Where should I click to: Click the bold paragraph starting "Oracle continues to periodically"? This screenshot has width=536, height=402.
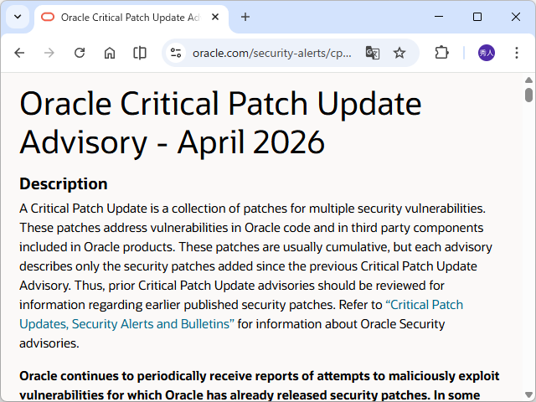click(x=259, y=385)
